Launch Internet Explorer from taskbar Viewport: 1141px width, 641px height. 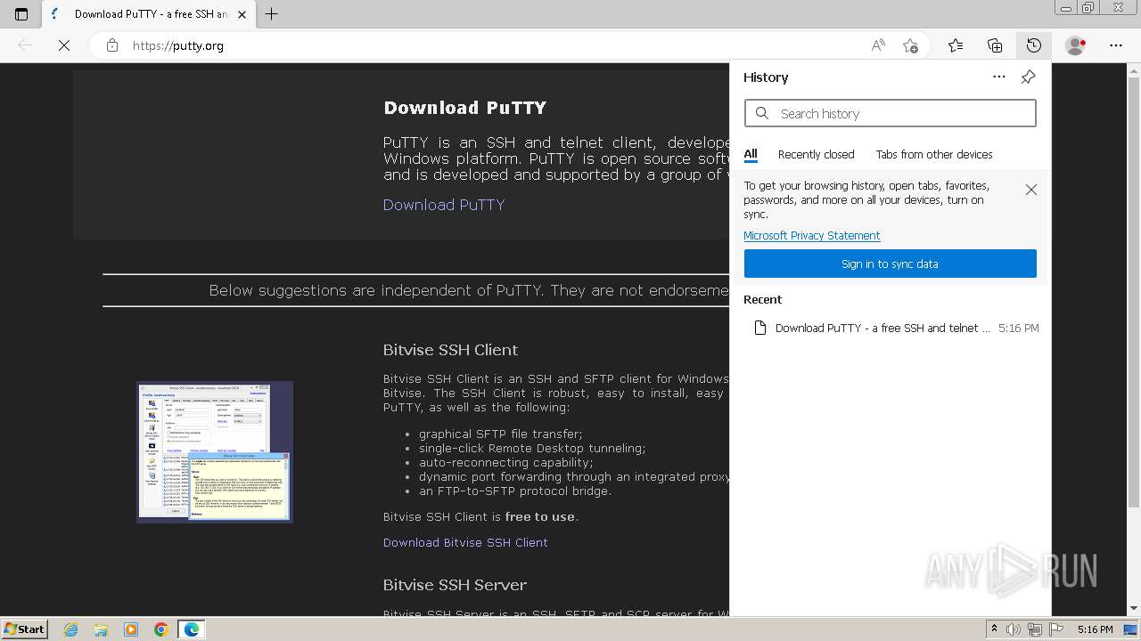70,629
